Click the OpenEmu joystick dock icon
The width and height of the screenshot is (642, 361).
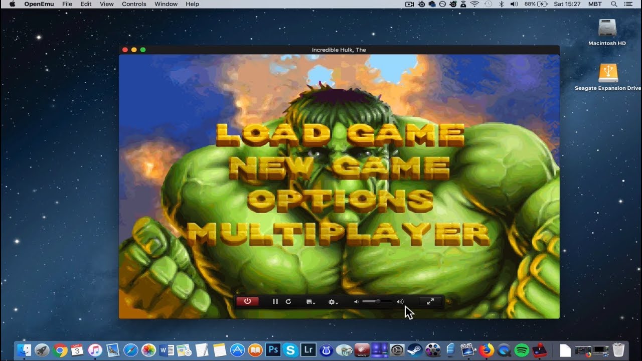click(540, 350)
